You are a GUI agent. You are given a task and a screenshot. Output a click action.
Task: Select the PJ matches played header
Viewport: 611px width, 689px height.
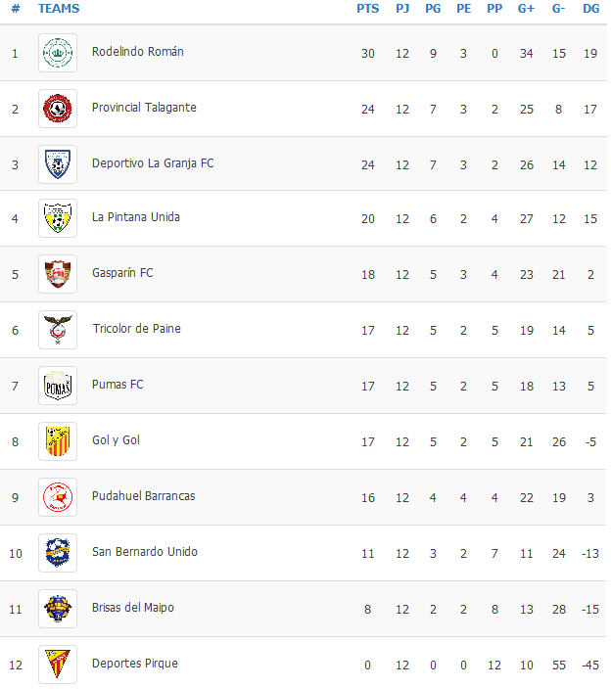(x=402, y=9)
